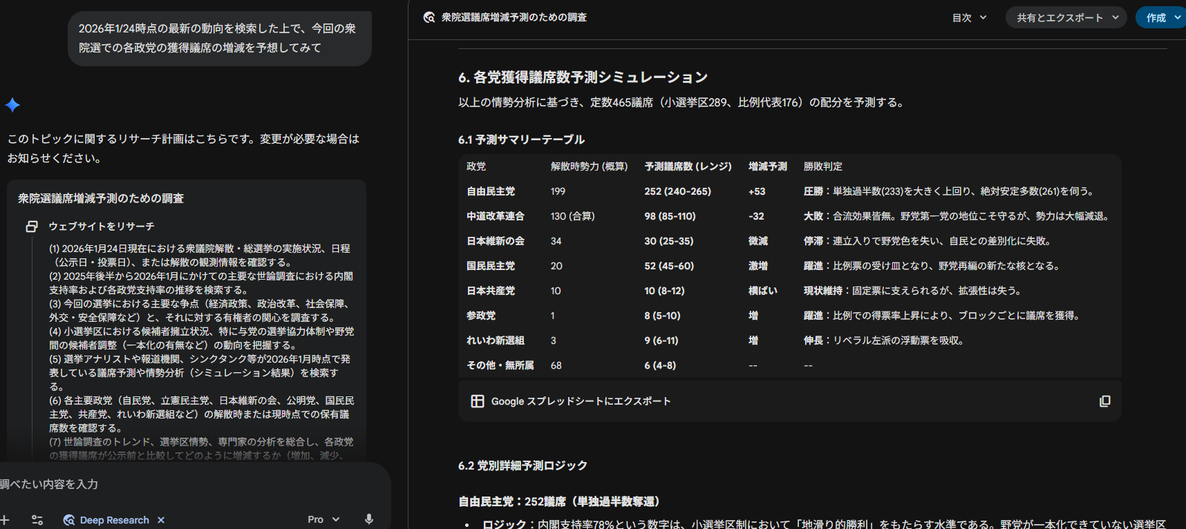Click the plus icon to add files
Screen dimensions: 1186x529
4,520
